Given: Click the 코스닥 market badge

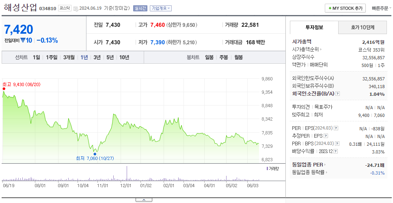Looking at the screenshot, I should coord(65,8).
